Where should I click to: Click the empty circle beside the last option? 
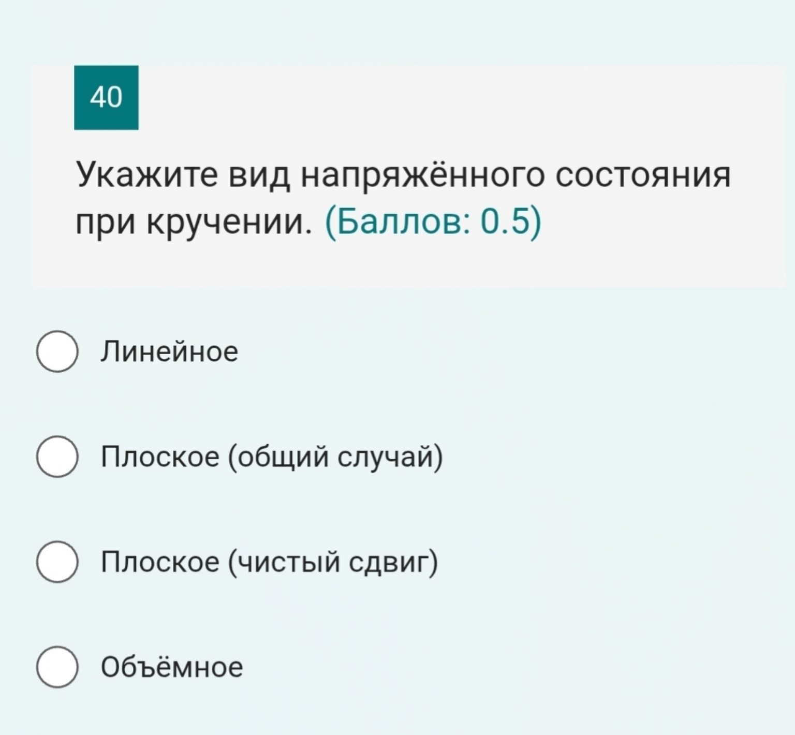coord(57,668)
